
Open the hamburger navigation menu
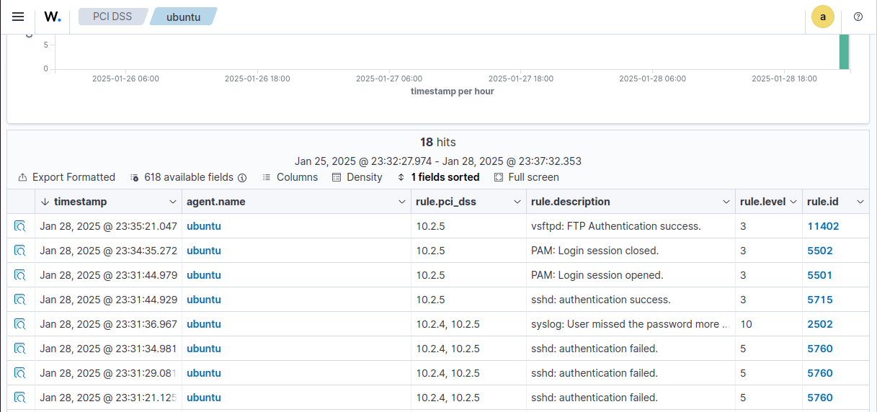pos(18,17)
